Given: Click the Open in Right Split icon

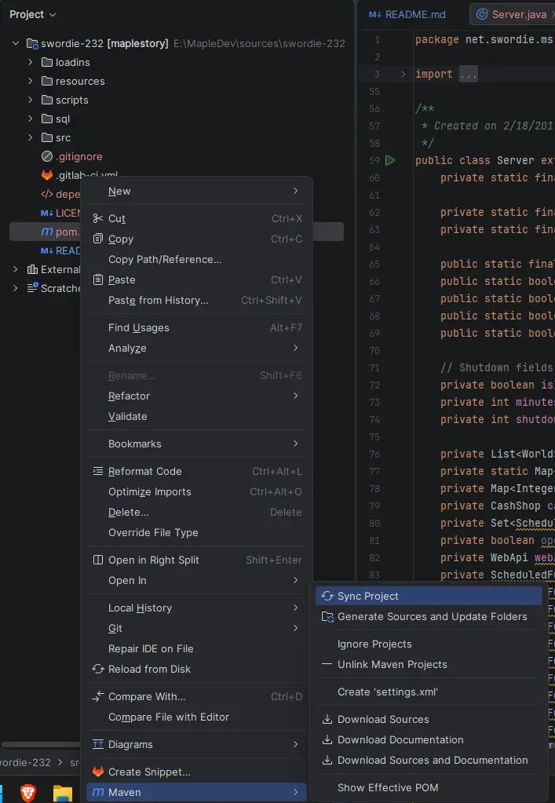Looking at the screenshot, I should pyautogui.click(x=98, y=560).
